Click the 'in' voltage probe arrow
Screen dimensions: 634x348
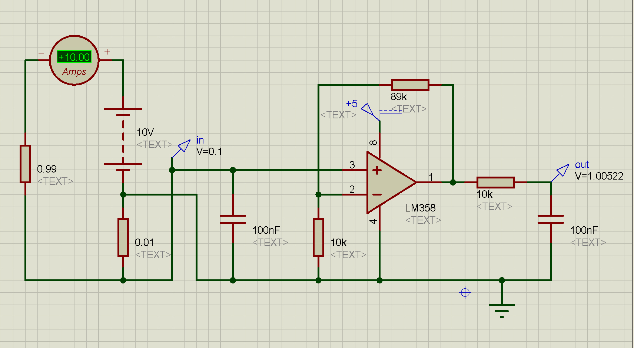click(x=184, y=145)
